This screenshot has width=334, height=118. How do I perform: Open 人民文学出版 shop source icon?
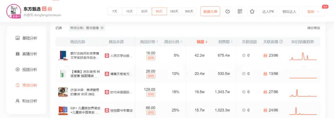point(107,56)
